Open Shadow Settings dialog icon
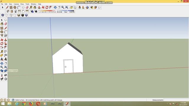189x106 pixels. click(x=32, y=11)
